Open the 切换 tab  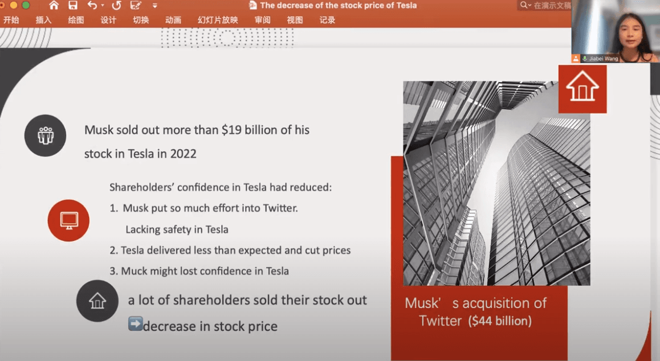(x=141, y=20)
